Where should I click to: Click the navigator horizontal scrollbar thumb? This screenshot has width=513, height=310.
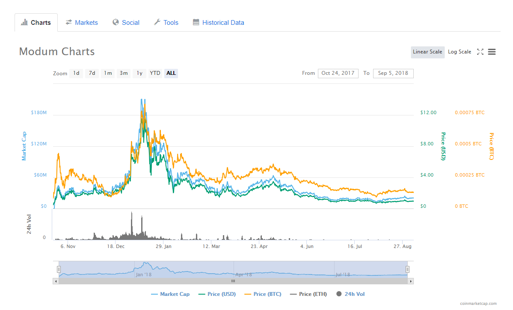233,281
